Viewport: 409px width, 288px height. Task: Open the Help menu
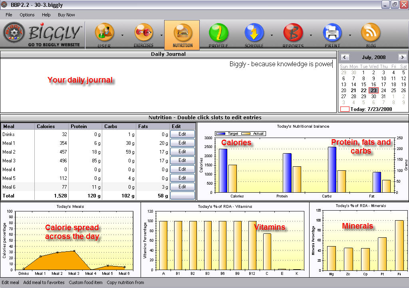(x=46, y=15)
